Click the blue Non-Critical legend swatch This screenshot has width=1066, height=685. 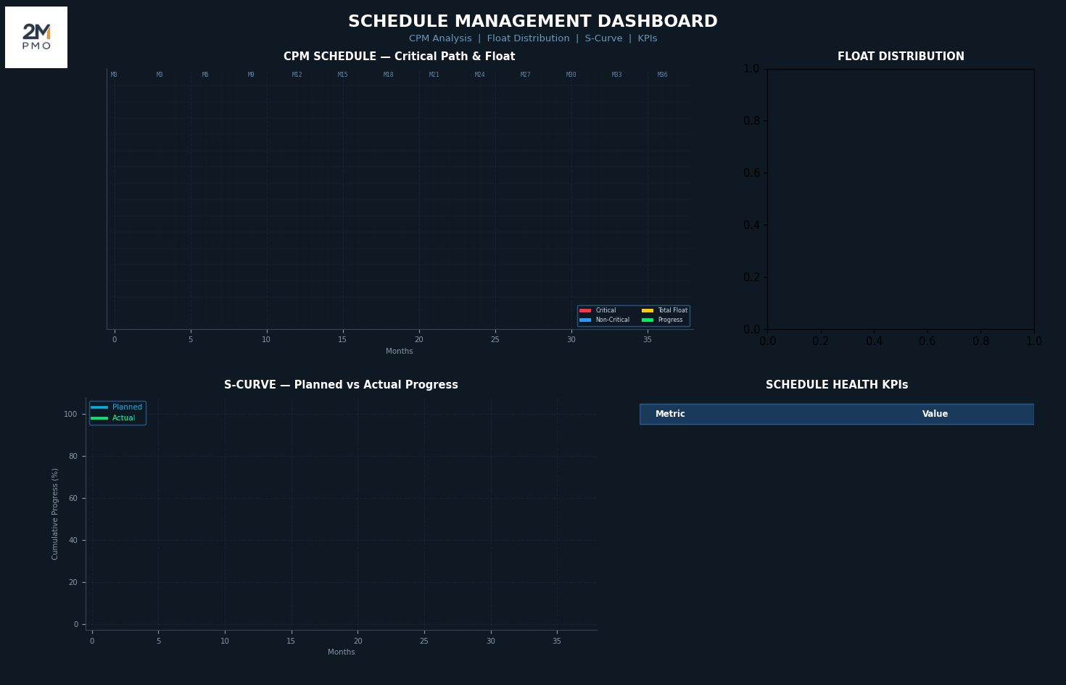pos(585,320)
